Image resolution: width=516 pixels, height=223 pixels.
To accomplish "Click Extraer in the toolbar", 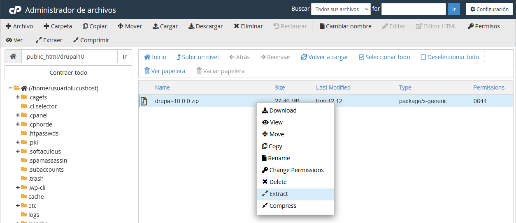I will 49,40.
